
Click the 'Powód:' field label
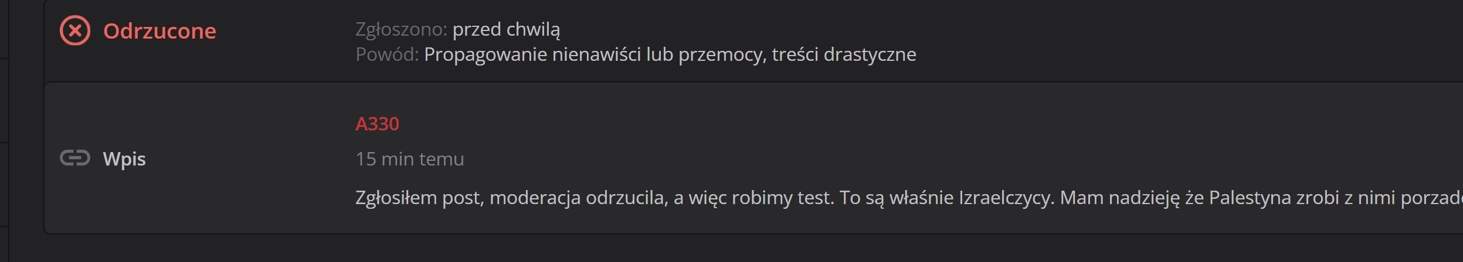coord(387,54)
